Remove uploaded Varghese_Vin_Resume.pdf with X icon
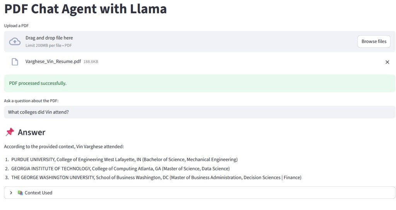 click(x=387, y=62)
